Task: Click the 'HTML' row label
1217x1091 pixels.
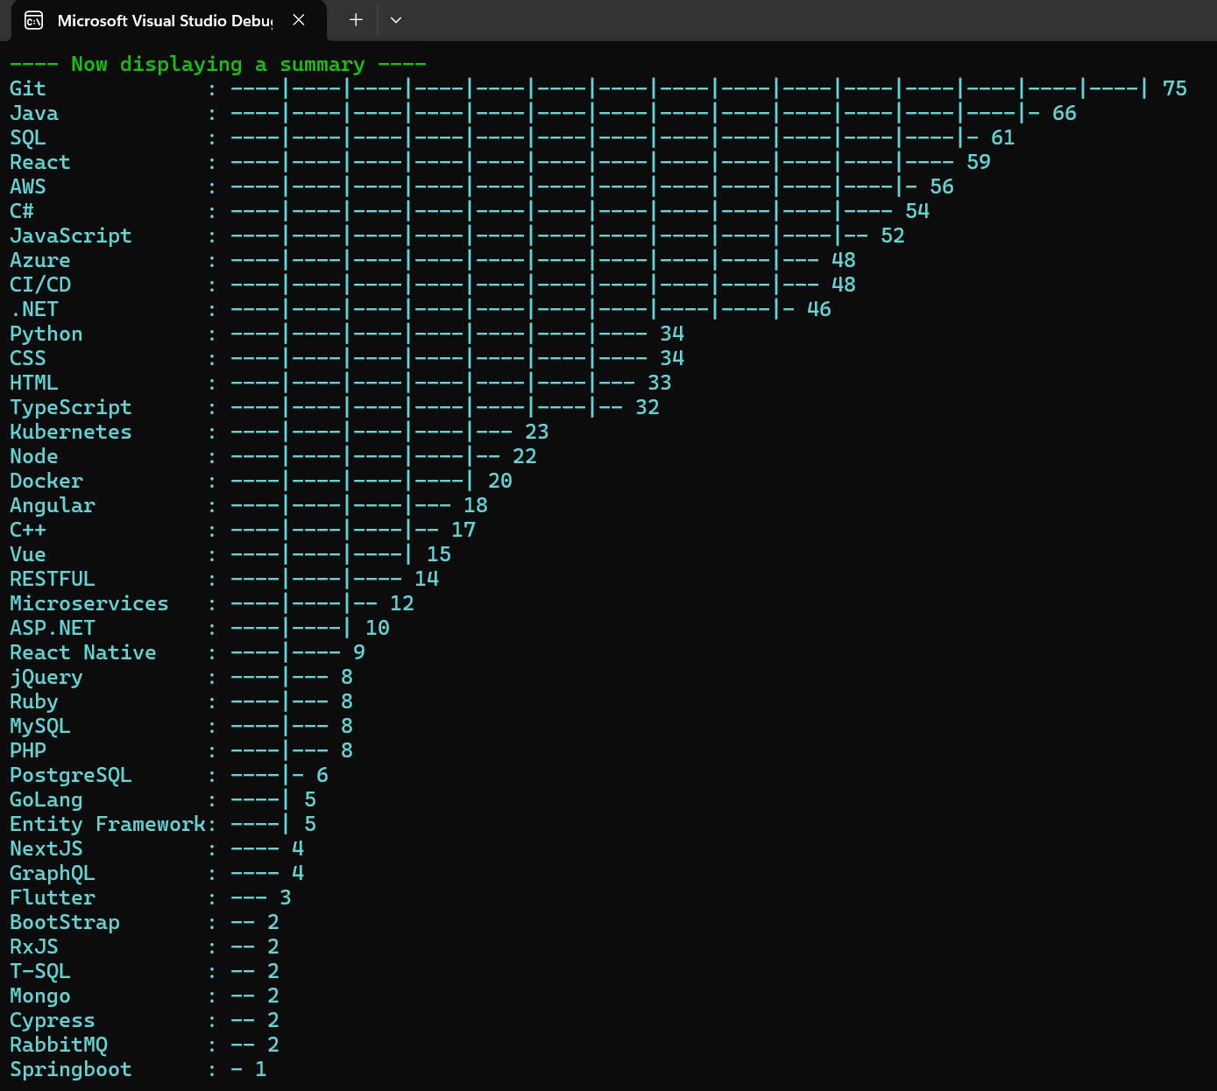Action: tap(34, 383)
